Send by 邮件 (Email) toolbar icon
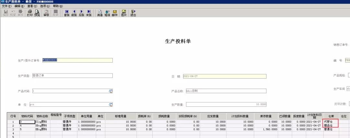Image resolution: width=350 pixels, height=138 pixels. coord(115,13)
